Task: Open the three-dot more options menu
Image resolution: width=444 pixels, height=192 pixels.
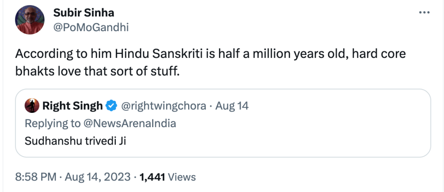Action: [424, 13]
